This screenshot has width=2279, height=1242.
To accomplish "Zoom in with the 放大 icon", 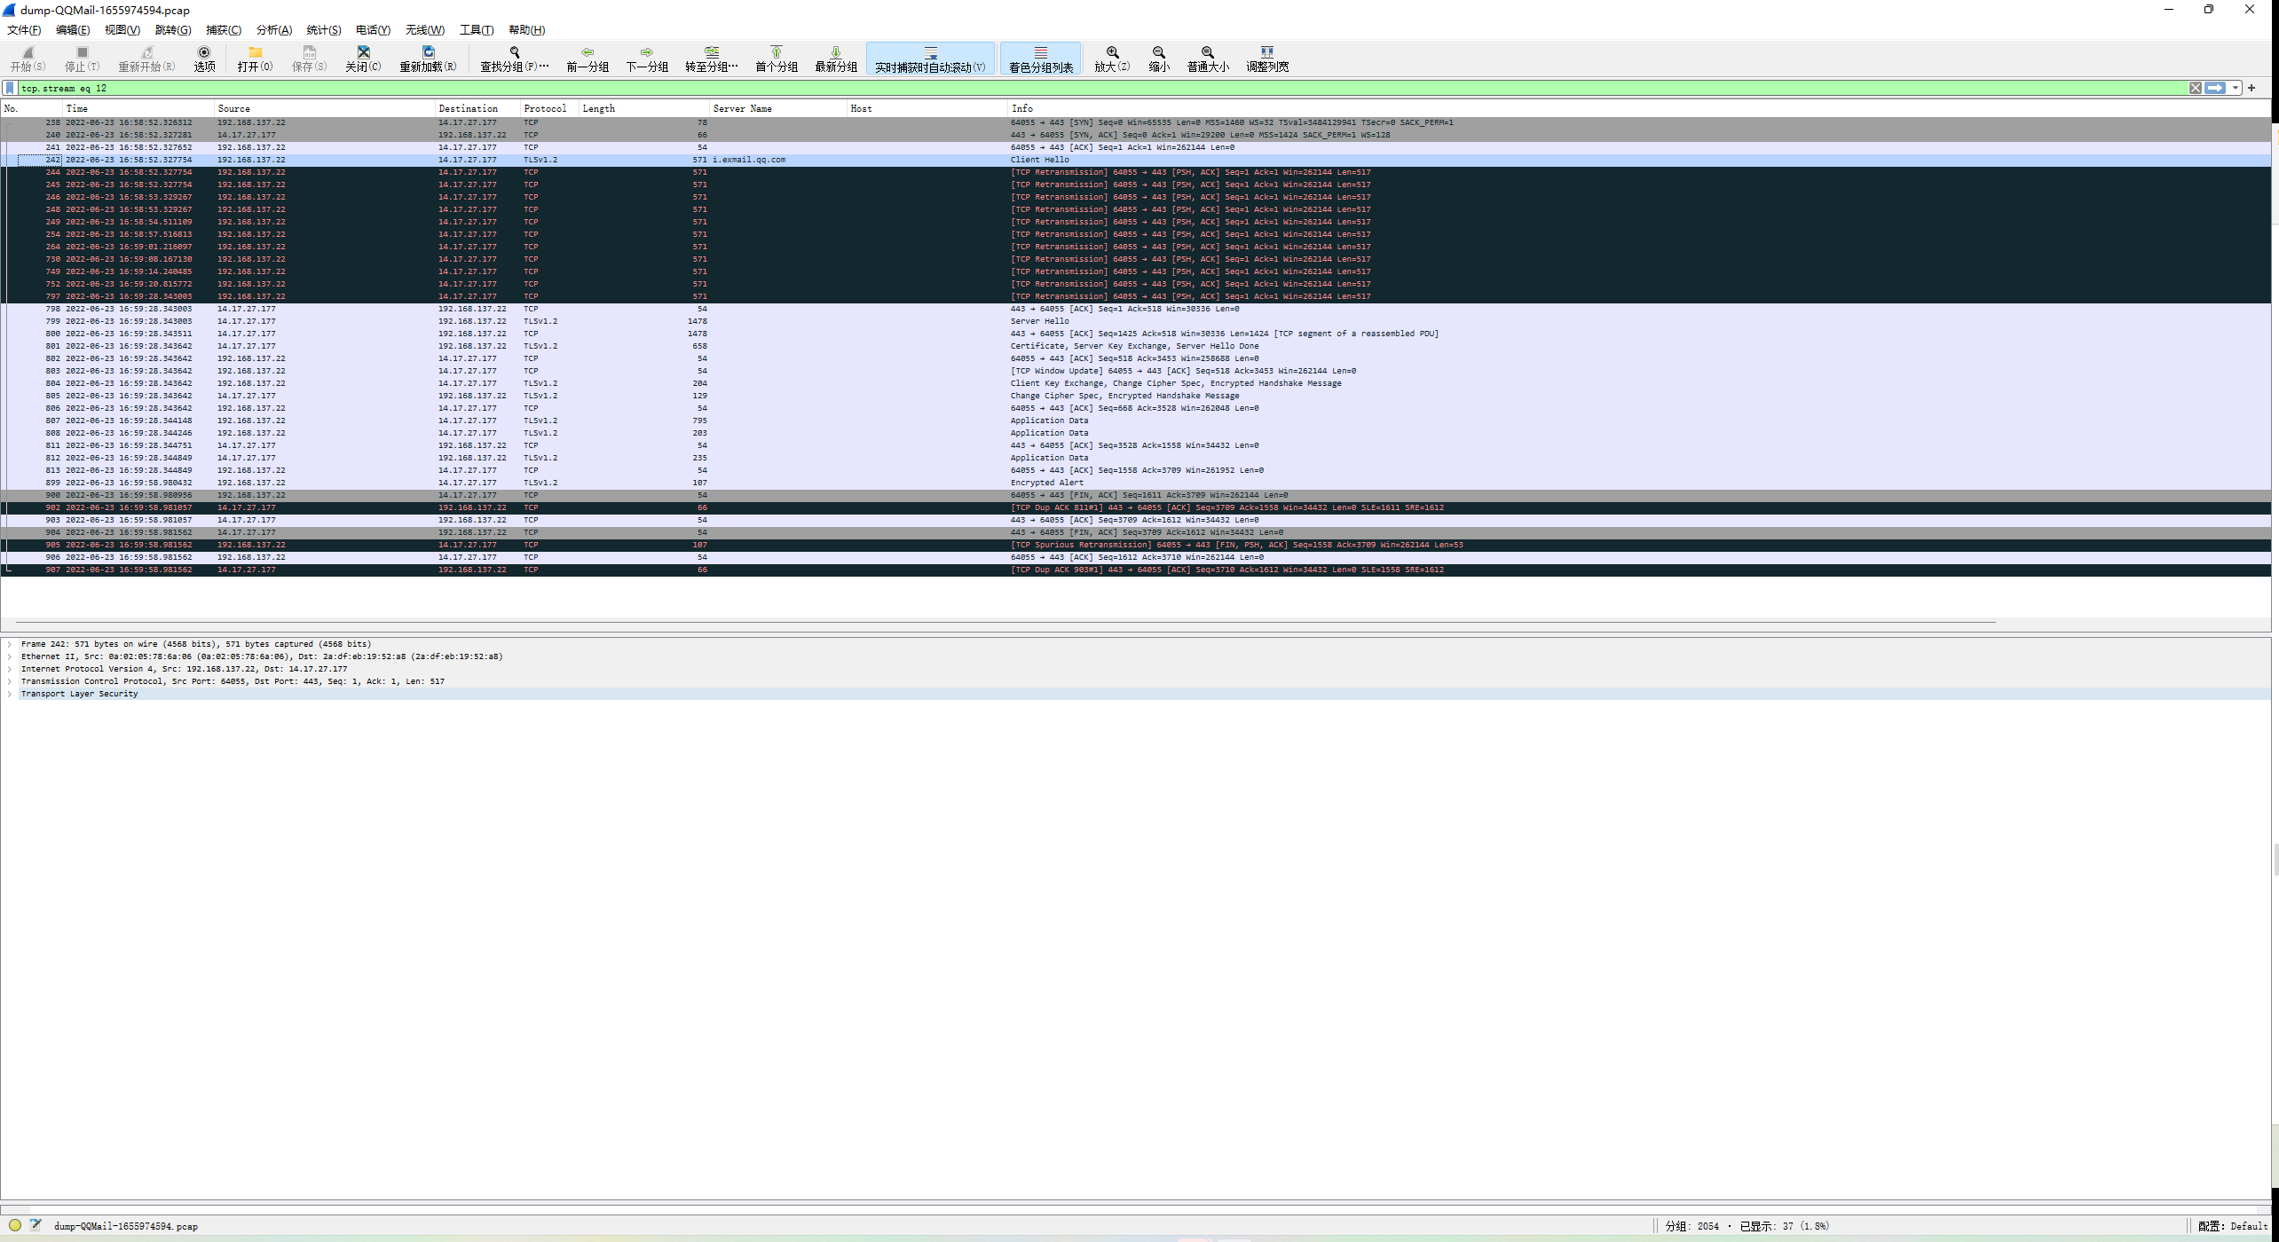I will click(x=1112, y=58).
